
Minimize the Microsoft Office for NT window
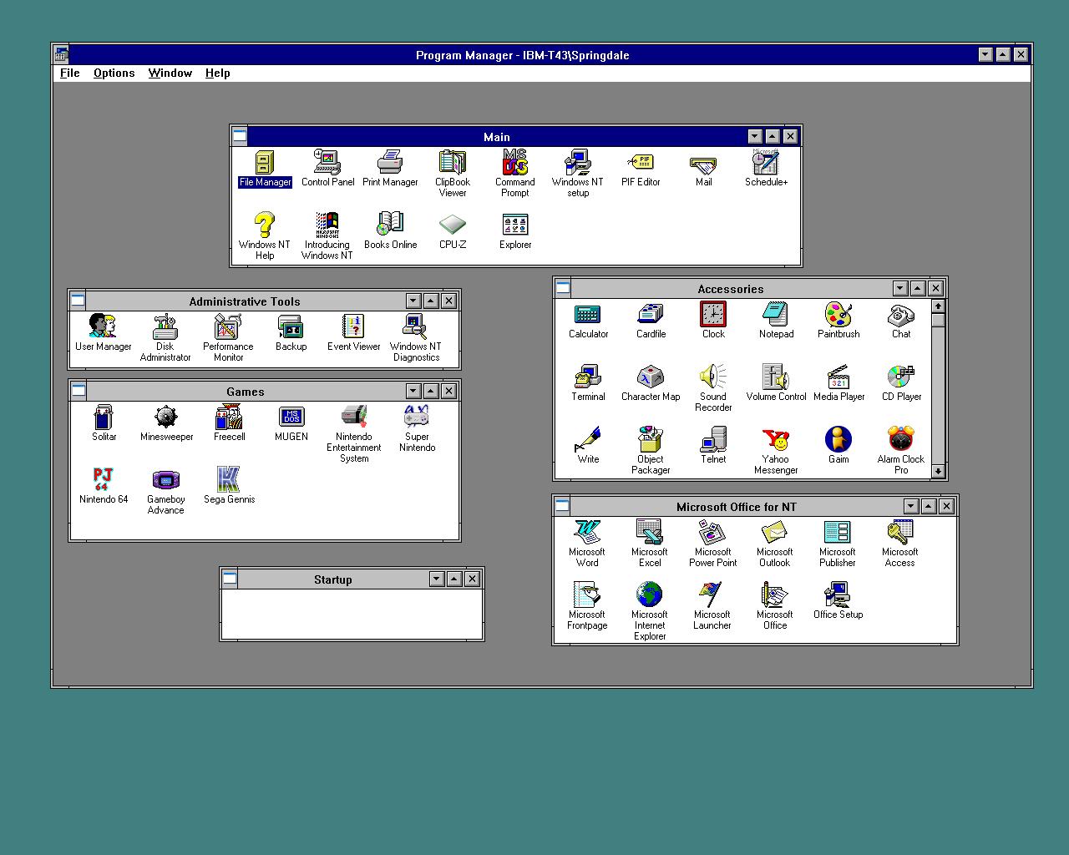911,506
